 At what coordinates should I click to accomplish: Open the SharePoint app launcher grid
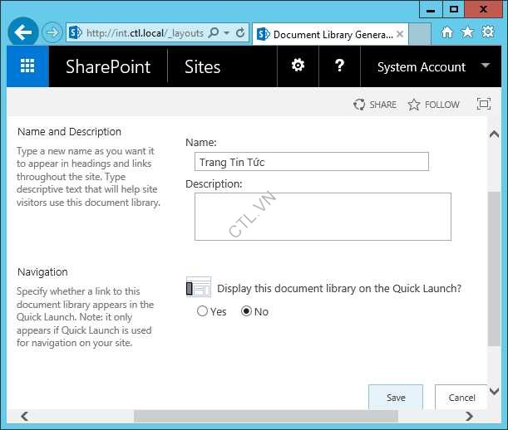27,66
